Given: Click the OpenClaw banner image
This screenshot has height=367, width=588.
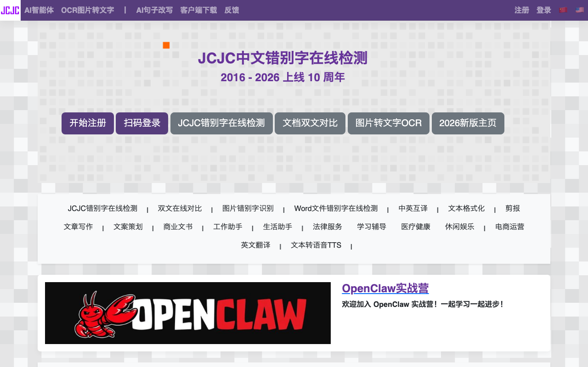Looking at the screenshot, I should pos(188,313).
